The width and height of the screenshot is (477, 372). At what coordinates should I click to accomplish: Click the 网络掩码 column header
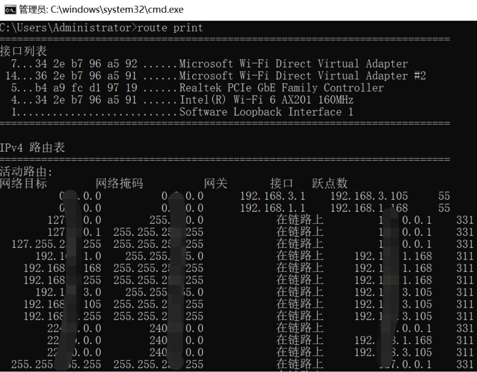(x=119, y=184)
